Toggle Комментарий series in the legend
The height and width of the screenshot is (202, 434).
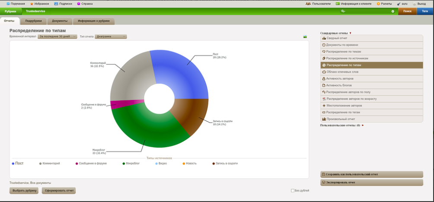50,163
